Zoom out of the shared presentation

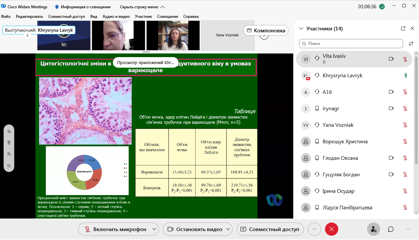tap(9, 166)
